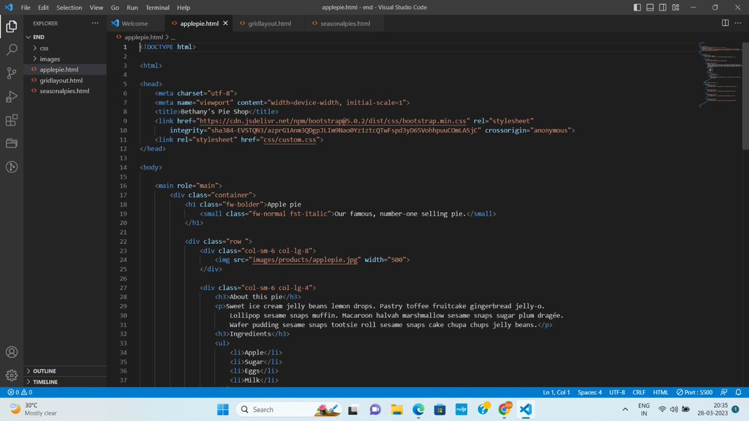This screenshot has width=749, height=421.
Task: Split the editor using the split icon
Action: (x=724, y=22)
